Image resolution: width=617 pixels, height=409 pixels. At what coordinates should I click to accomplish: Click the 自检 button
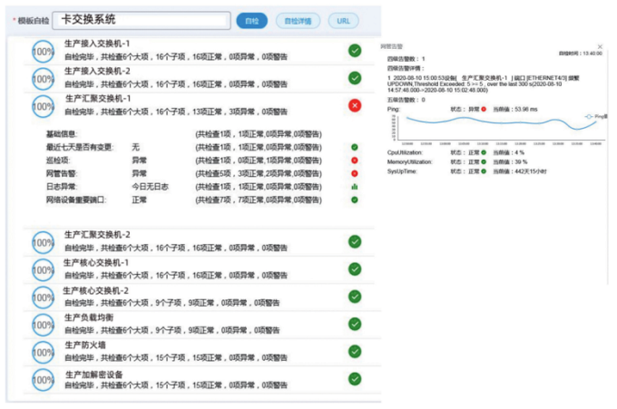coord(251,21)
